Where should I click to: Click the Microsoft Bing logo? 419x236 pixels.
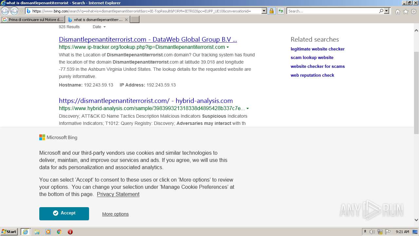(x=58, y=137)
